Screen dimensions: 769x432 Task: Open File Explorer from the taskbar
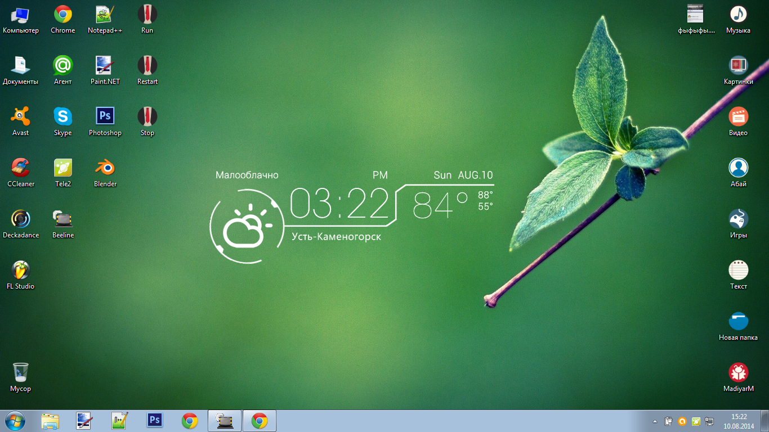click(x=50, y=421)
